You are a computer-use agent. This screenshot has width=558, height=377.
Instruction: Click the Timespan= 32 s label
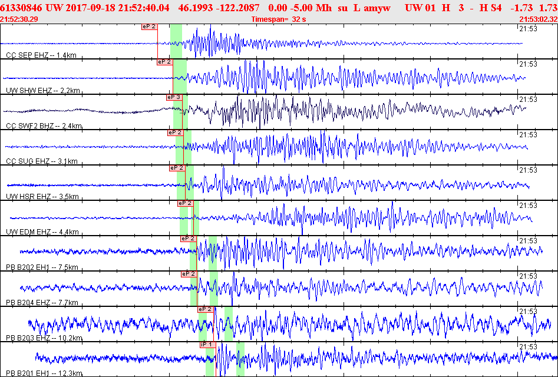click(279, 19)
